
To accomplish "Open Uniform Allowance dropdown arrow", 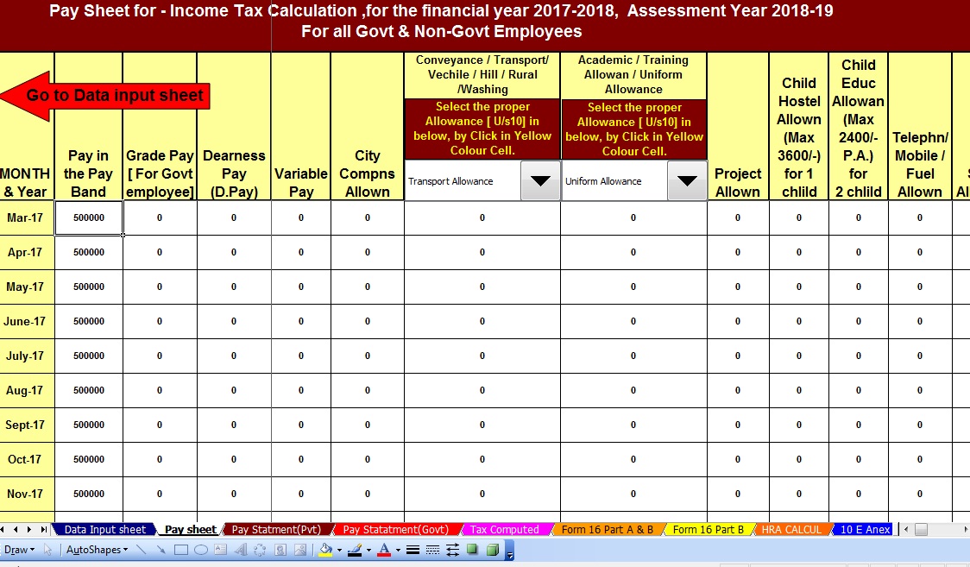I will [687, 180].
